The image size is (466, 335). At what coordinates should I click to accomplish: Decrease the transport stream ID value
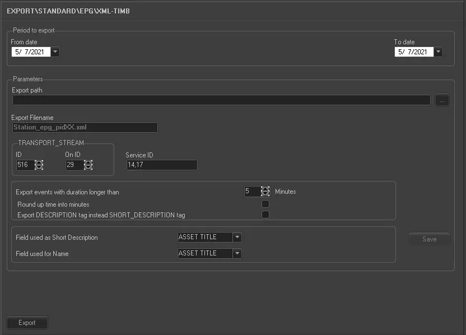pyautogui.click(x=39, y=167)
